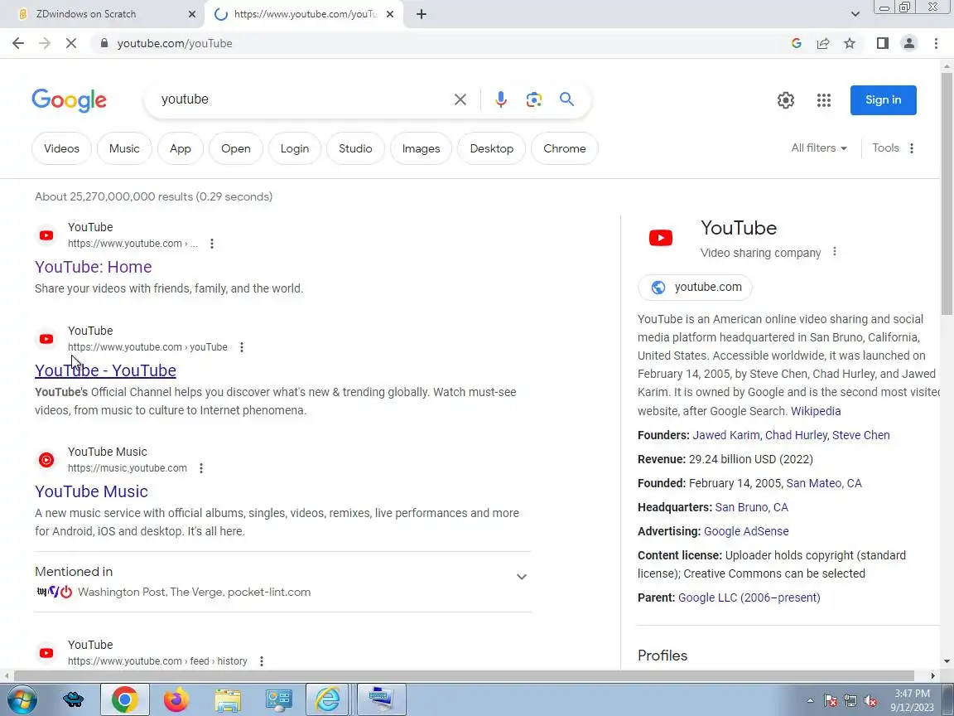Start voice search with the microphone icon

click(x=501, y=99)
